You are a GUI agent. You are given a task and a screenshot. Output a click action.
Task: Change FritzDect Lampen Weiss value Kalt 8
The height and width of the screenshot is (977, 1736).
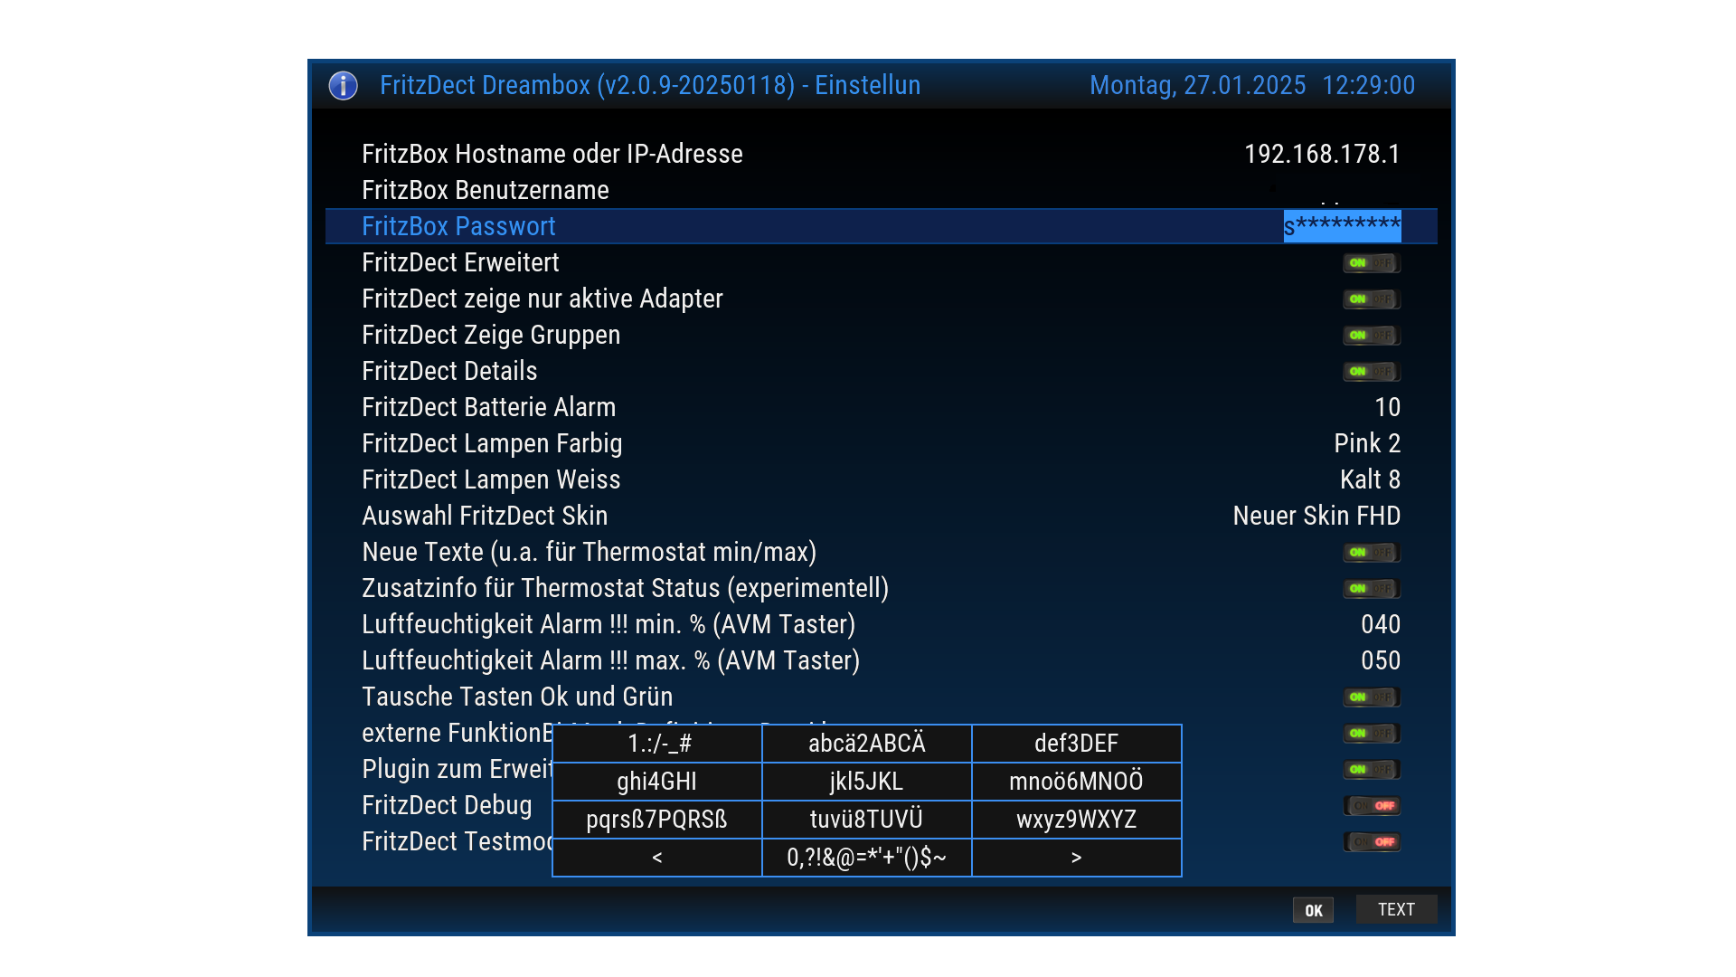coord(1369,479)
